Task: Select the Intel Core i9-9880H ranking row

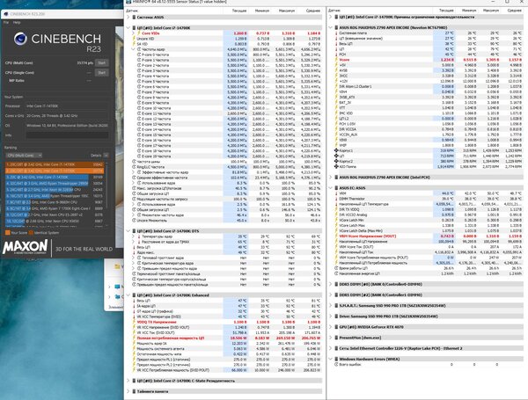Action: click(x=55, y=202)
